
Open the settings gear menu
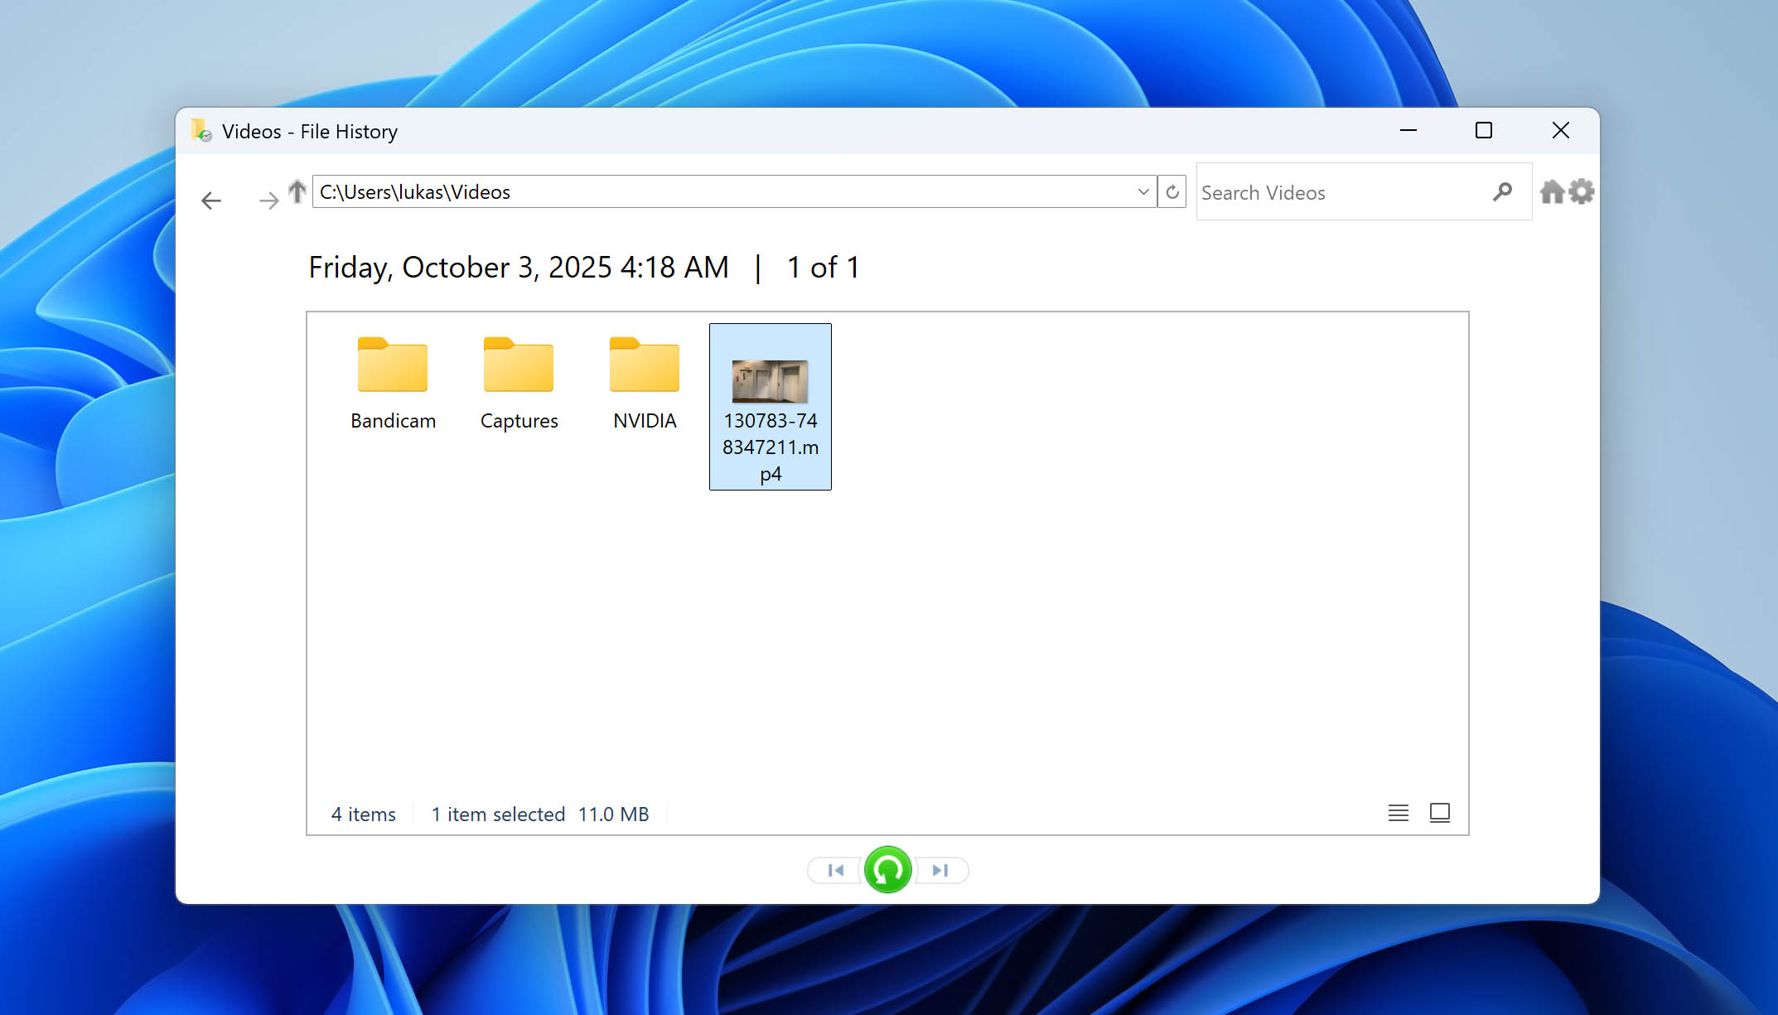click(1582, 192)
